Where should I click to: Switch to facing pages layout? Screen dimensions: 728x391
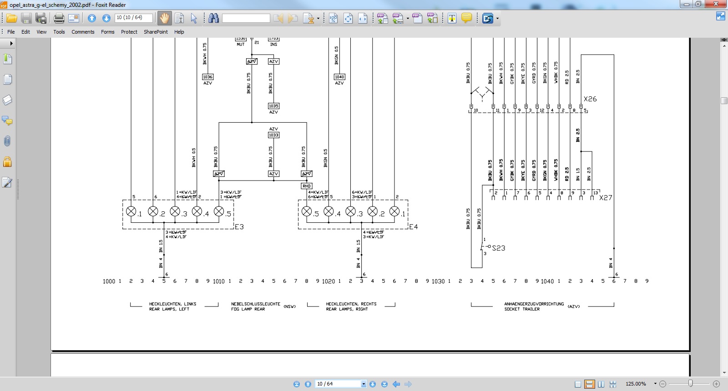tap(601, 384)
